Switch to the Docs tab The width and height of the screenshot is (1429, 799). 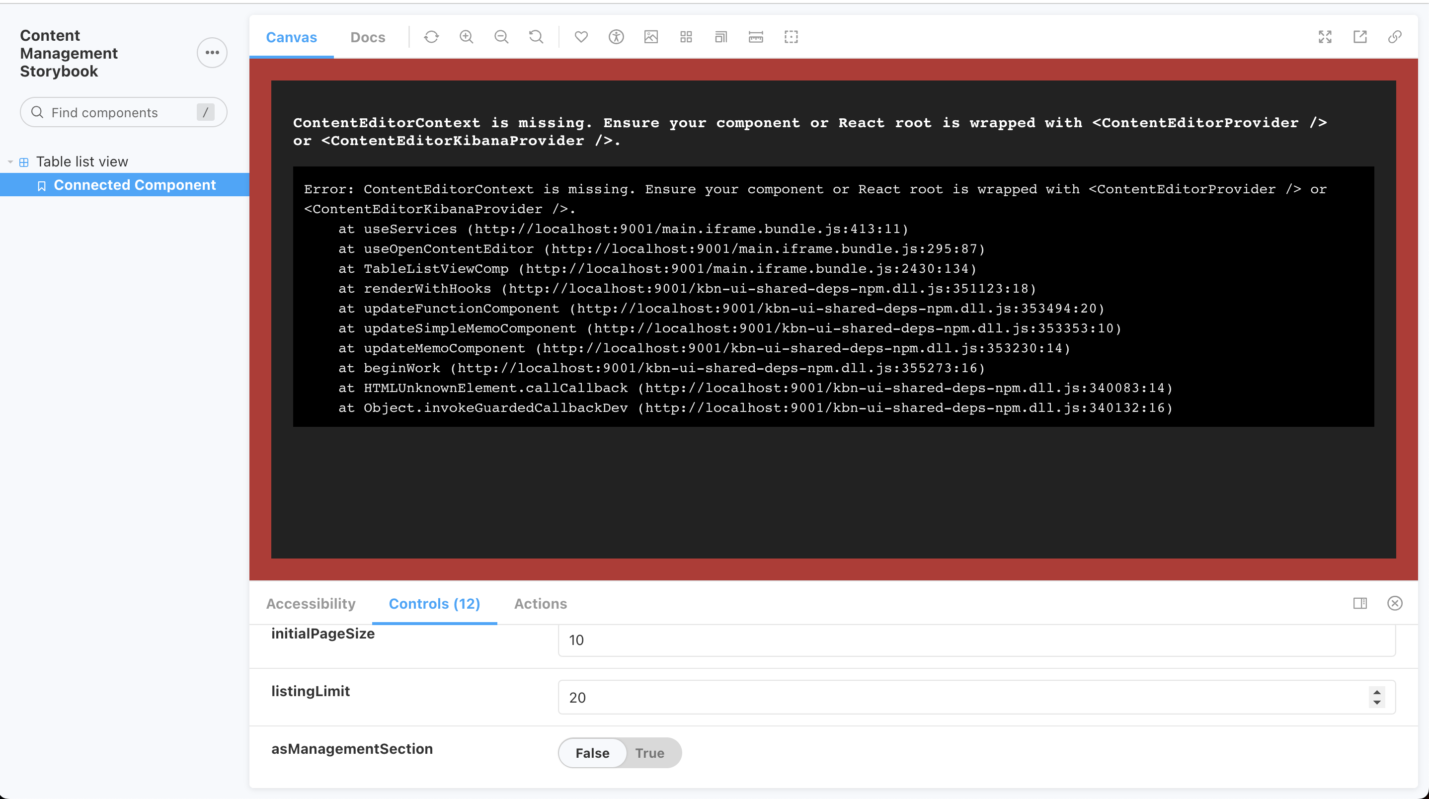click(x=368, y=37)
